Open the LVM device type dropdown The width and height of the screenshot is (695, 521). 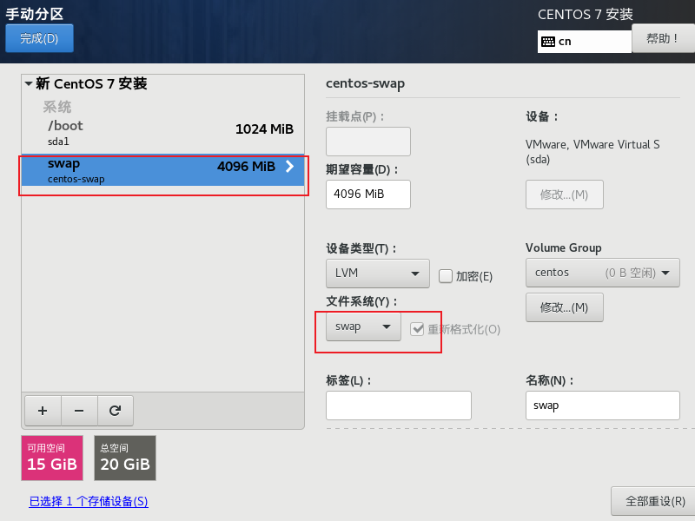coord(378,274)
